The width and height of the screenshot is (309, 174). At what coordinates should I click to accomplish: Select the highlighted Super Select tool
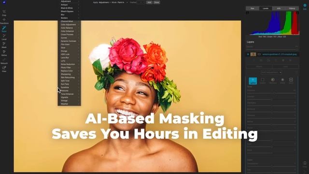4,29
